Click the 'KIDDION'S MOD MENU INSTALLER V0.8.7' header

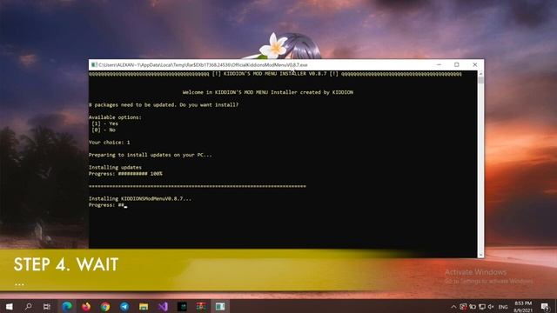coord(275,74)
